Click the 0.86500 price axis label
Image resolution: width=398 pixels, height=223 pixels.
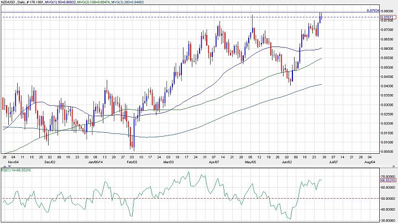coord(387,39)
